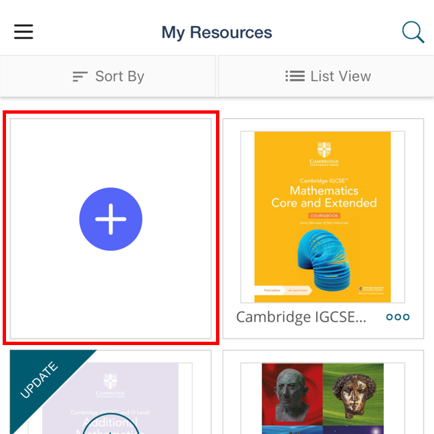Select the golden mask image tile
Viewport: 434px width, 434px height.
click(354, 395)
